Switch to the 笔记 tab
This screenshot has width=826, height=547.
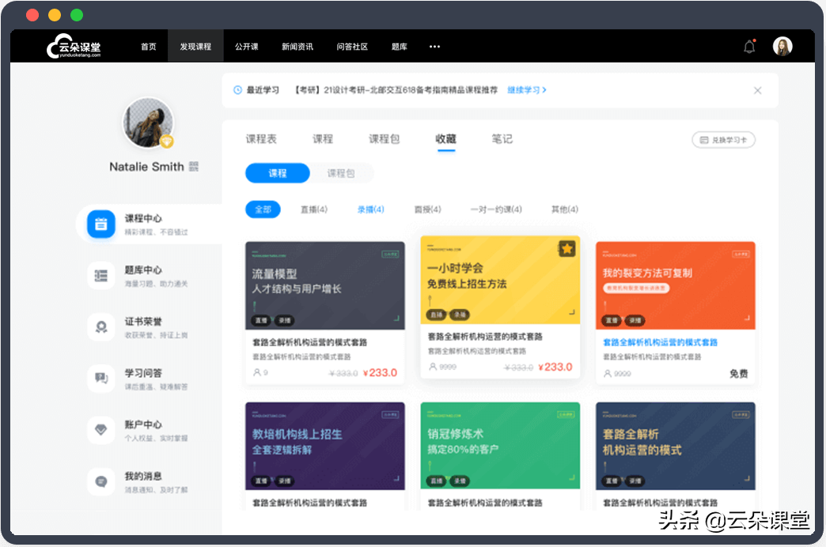(x=502, y=138)
